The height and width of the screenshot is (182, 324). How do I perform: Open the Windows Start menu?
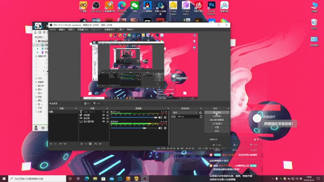tap(4, 179)
